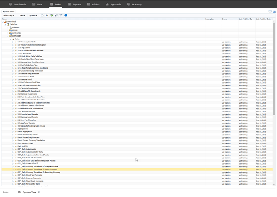Expand the RuleSets tree node
The height and width of the screenshot is (197, 277).
(8, 27)
